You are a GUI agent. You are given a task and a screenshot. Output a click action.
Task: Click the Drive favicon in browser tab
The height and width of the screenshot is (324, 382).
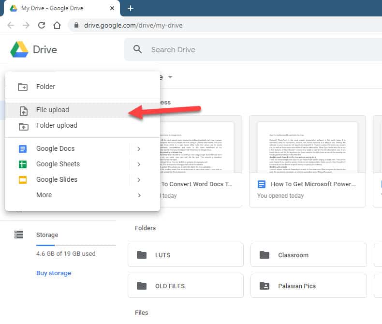(x=14, y=8)
